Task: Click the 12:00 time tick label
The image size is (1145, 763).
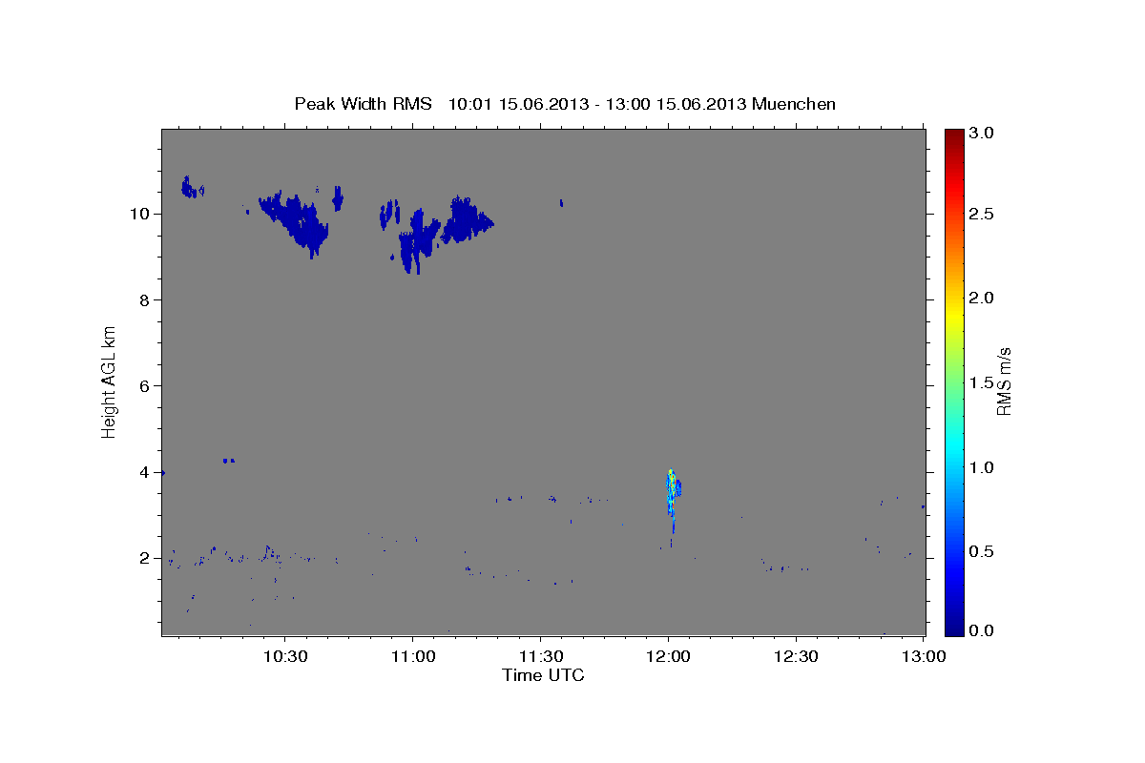Action: point(668,656)
